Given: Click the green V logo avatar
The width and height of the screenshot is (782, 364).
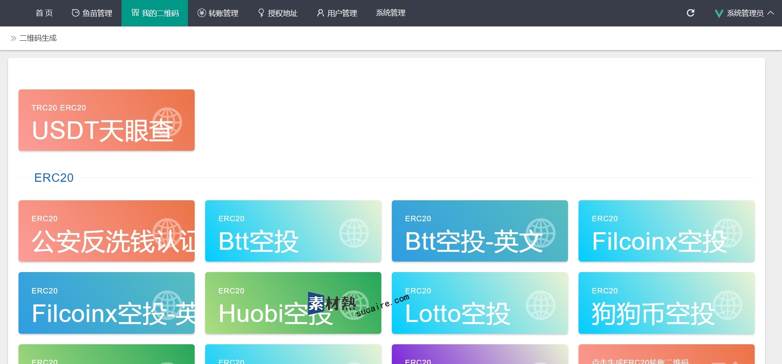Looking at the screenshot, I should click(x=719, y=13).
